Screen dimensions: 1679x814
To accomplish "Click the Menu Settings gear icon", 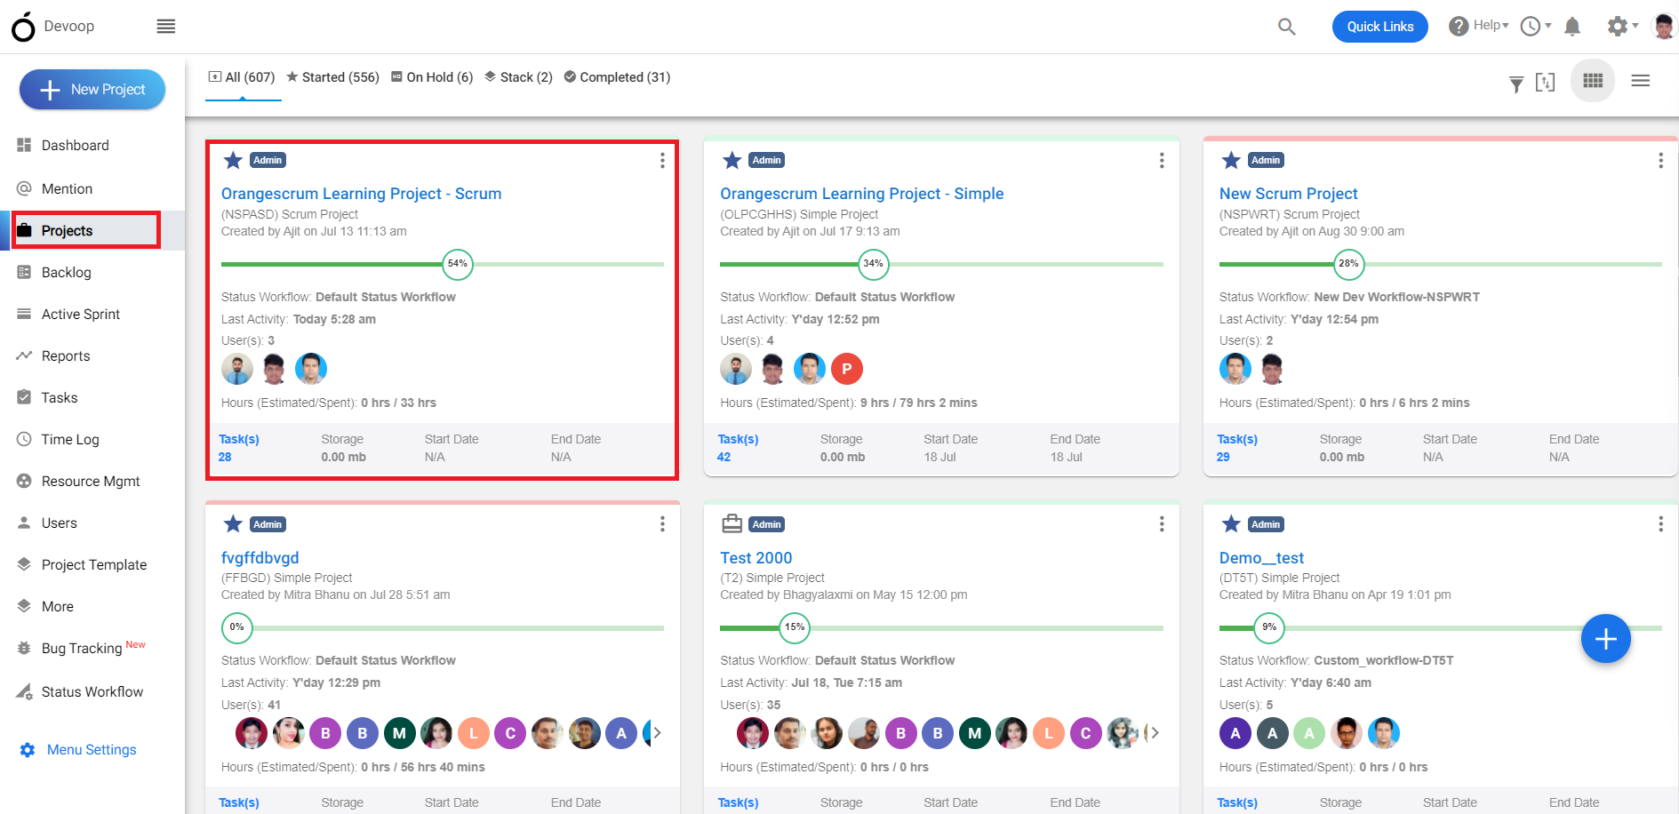I will [28, 750].
